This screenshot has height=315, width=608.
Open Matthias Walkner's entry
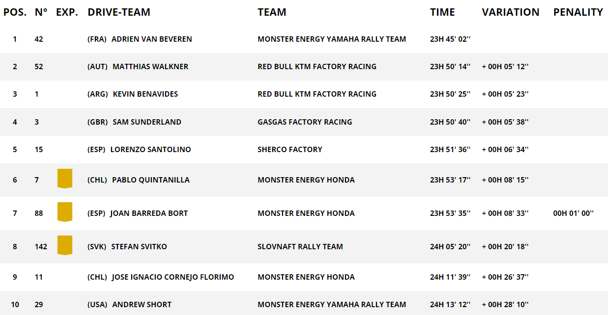point(150,67)
